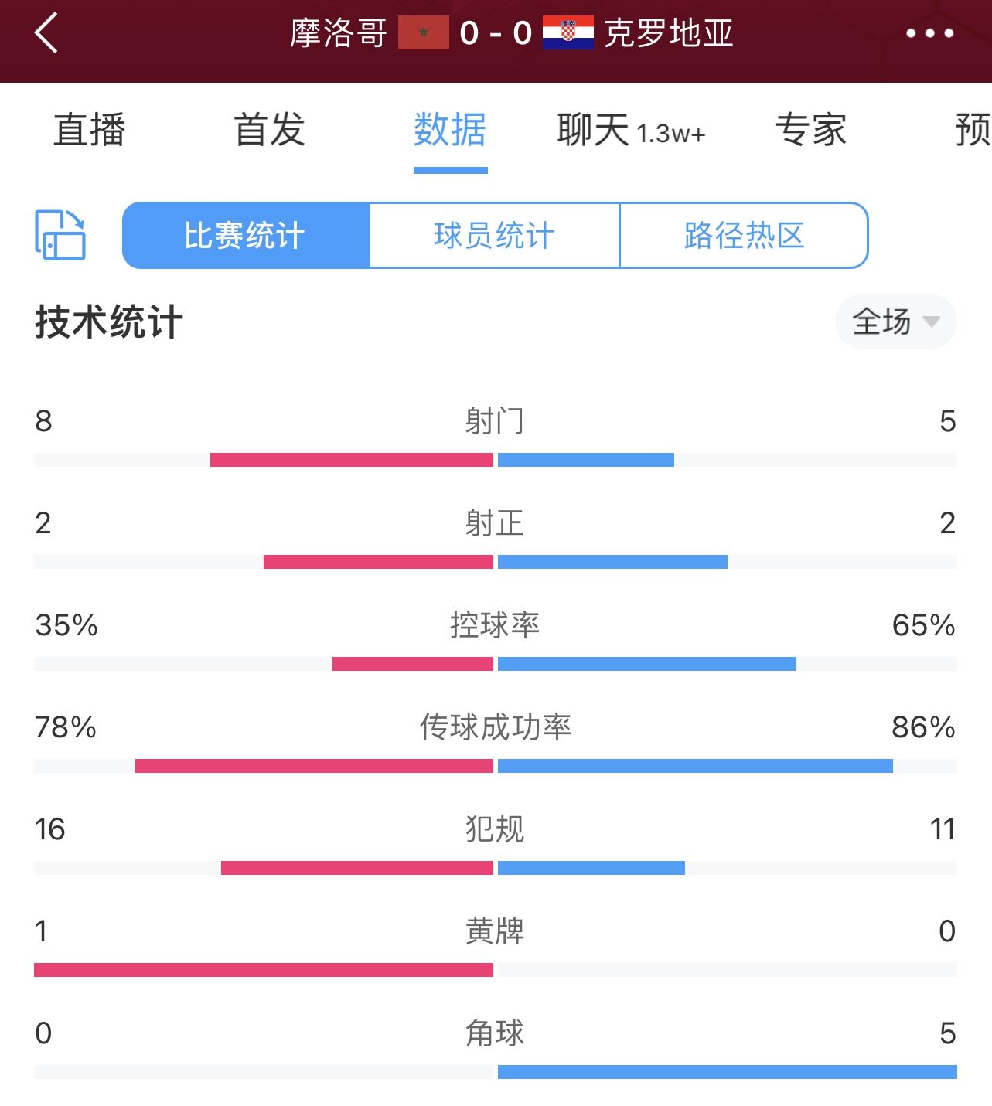Open the three-dot more options menu
The width and height of the screenshot is (992, 1106).
[x=929, y=33]
